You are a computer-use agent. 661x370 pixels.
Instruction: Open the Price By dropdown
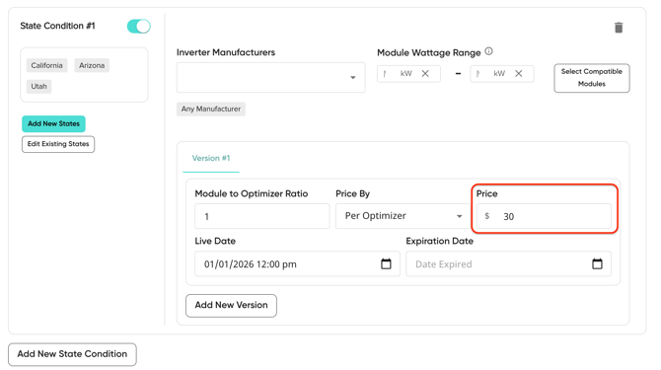[403, 216]
